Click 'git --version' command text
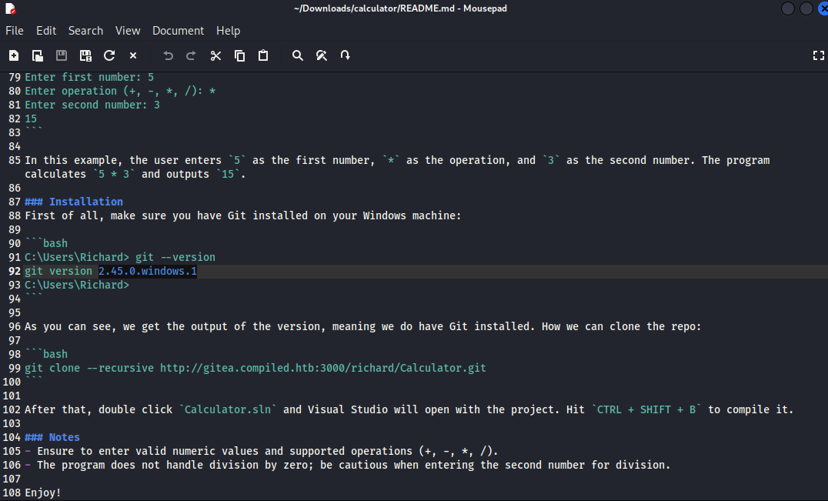Viewport: 828px width, 501px height. click(x=175, y=257)
